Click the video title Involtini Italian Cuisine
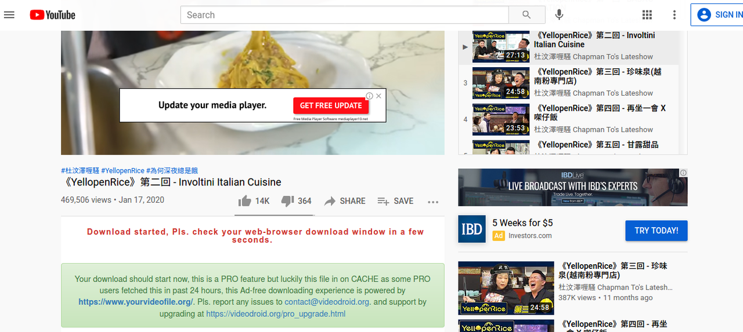This screenshot has width=743, height=332. click(171, 182)
